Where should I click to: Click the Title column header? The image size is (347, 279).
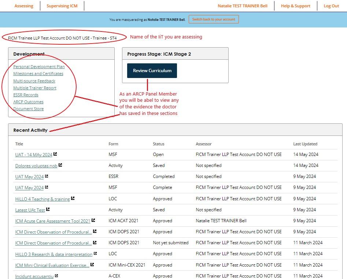pyautogui.click(x=19, y=144)
